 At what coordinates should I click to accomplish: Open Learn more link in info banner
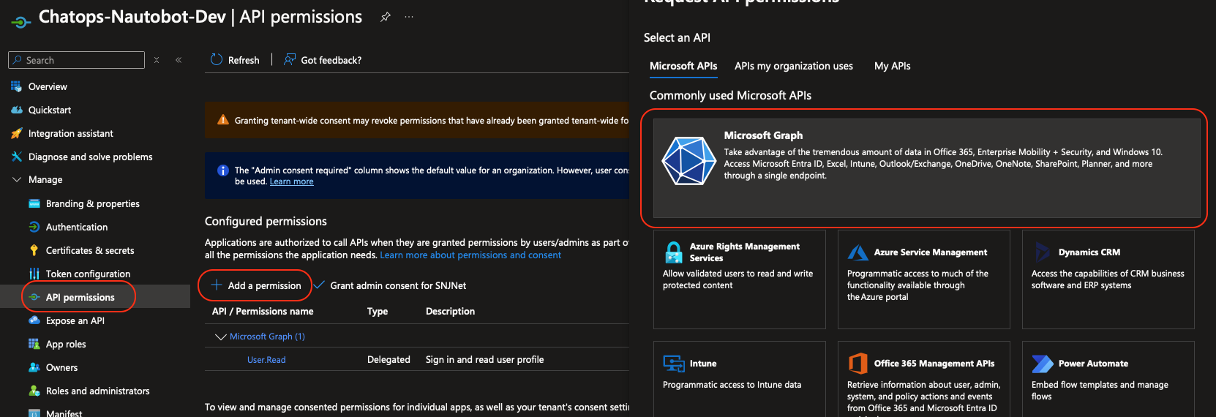coord(291,181)
